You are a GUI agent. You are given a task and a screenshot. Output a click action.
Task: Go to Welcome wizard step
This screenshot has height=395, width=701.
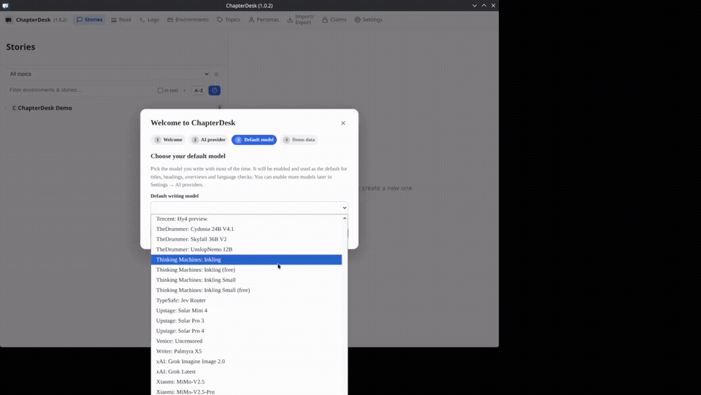point(168,140)
